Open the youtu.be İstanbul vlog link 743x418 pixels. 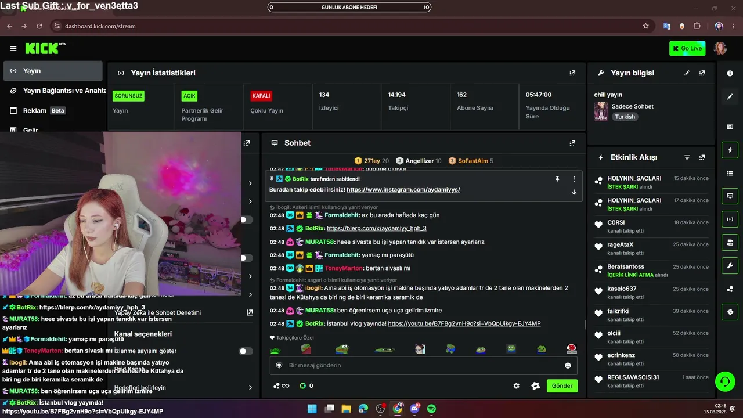pyautogui.click(x=464, y=324)
